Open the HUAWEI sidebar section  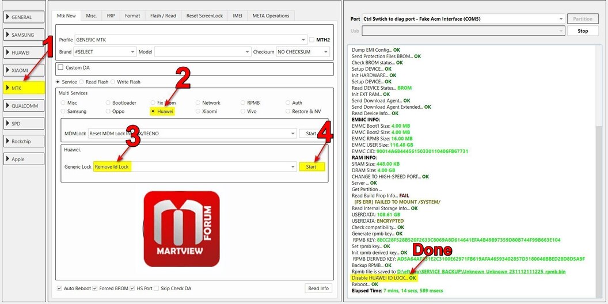point(24,53)
